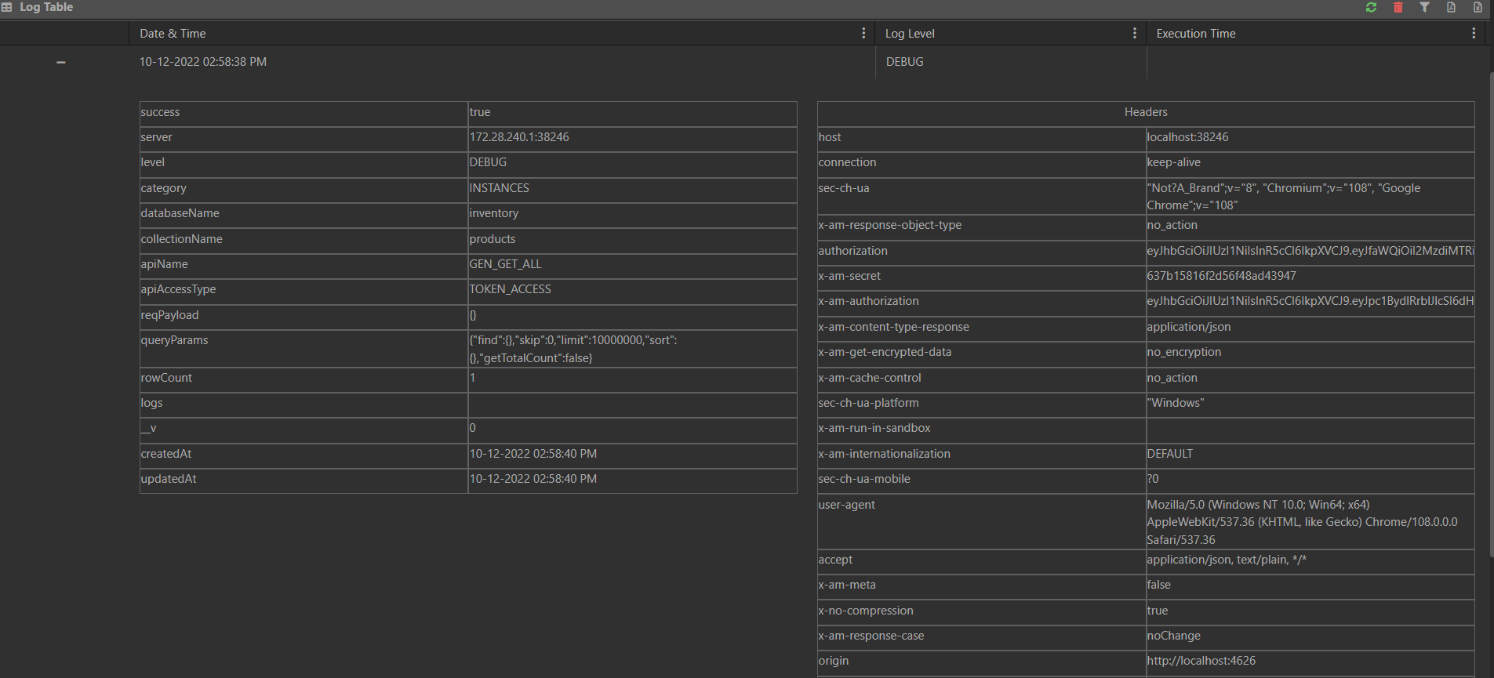Screen dimensions: 1494x678
Task: Click the Log Table grid icon
Action: pyautogui.click(x=6, y=7)
